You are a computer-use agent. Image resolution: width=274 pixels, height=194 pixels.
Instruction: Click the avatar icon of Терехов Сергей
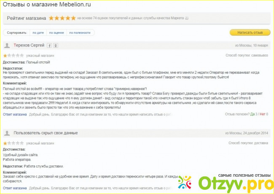coord(7,46)
